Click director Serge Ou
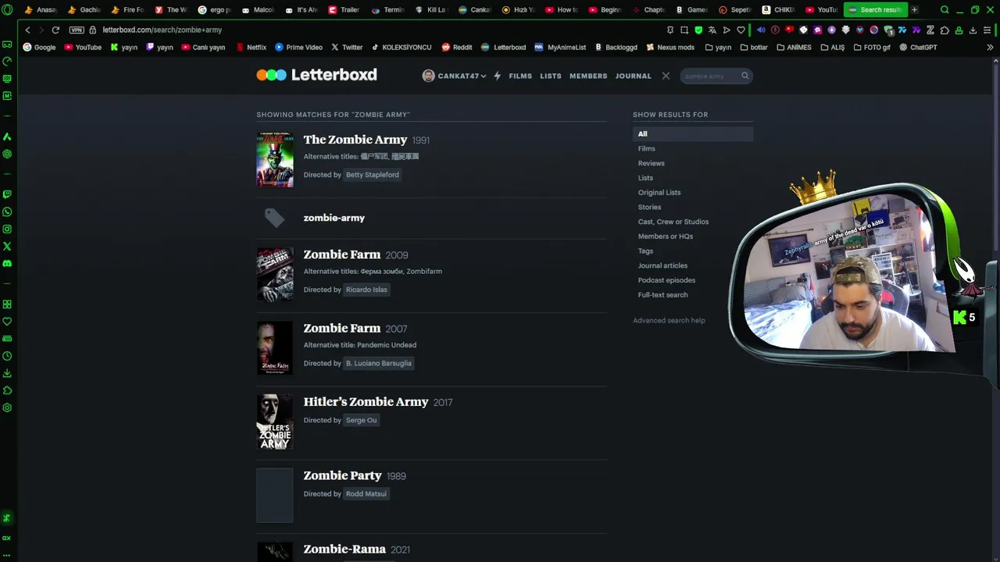 (361, 420)
